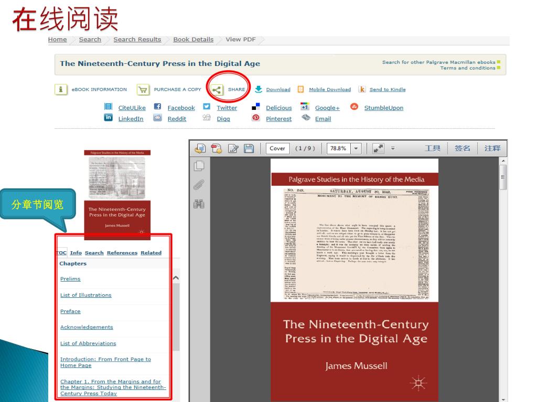Image resolution: width=537 pixels, height=402 pixels.
Task: Click the Download arrow icon
Action: click(x=259, y=89)
